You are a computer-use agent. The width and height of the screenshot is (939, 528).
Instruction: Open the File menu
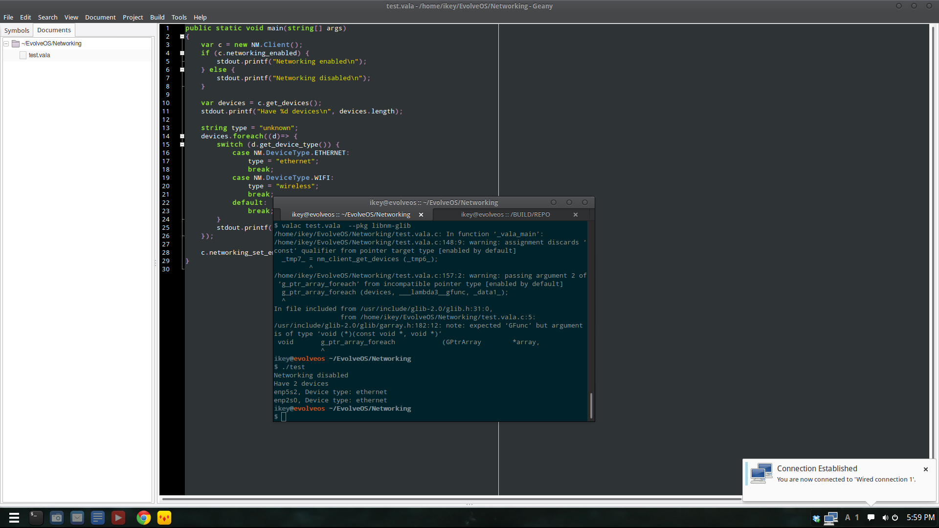(8, 17)
